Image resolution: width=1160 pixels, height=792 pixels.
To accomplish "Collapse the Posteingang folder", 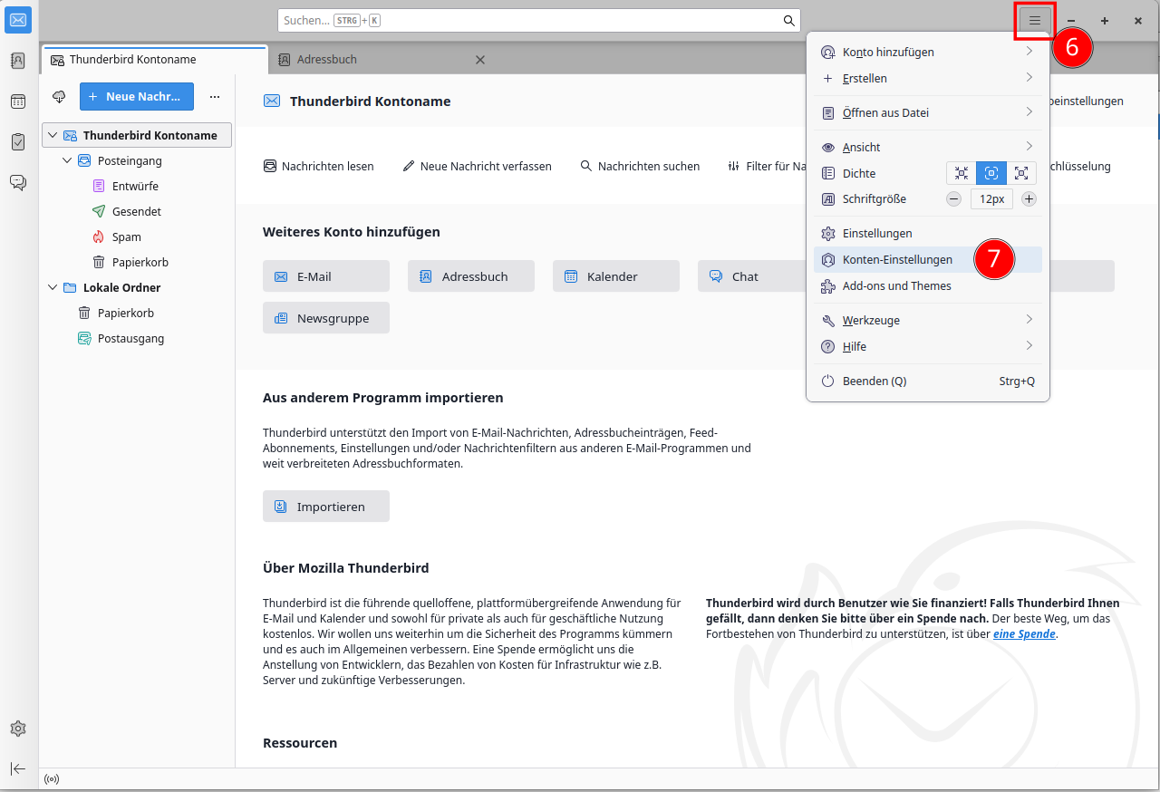I will pos(67,160).
